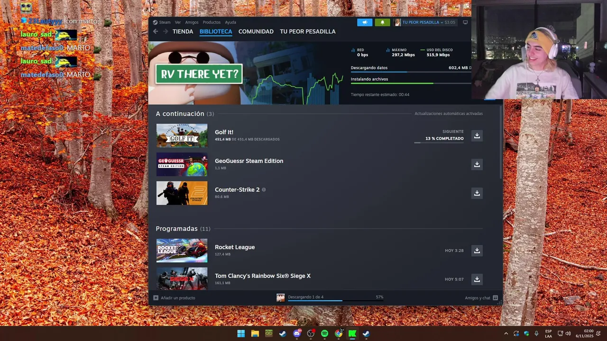Click the RV There Yet? banner
Image resolution: width=607 pixels, height=341 pixels.
[x=199, y=74]
